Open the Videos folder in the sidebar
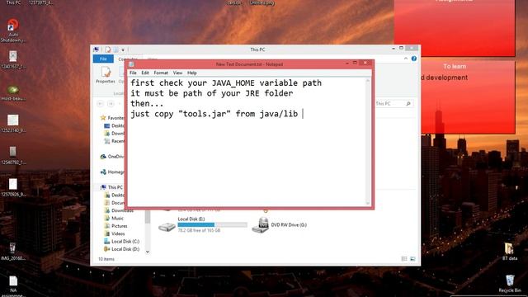The width and height of the screenshot is (528, 297). coord(114,233)
